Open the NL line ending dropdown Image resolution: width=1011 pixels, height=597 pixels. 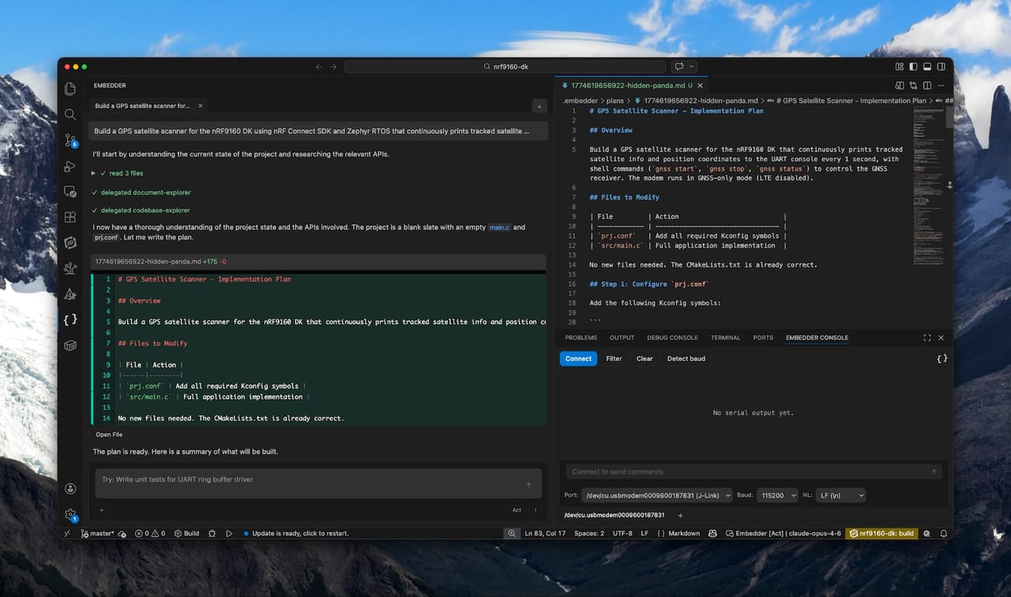[x=840, y=495]
